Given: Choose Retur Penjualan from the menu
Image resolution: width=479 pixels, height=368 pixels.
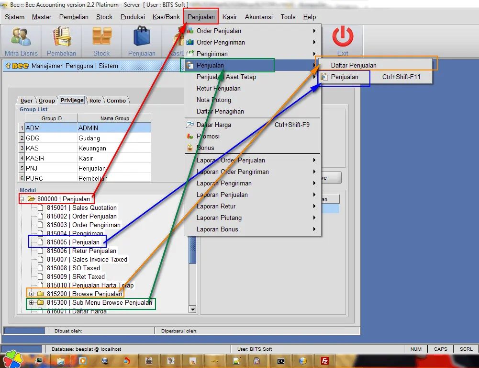Looking at the screenshot, I should 252,88.
